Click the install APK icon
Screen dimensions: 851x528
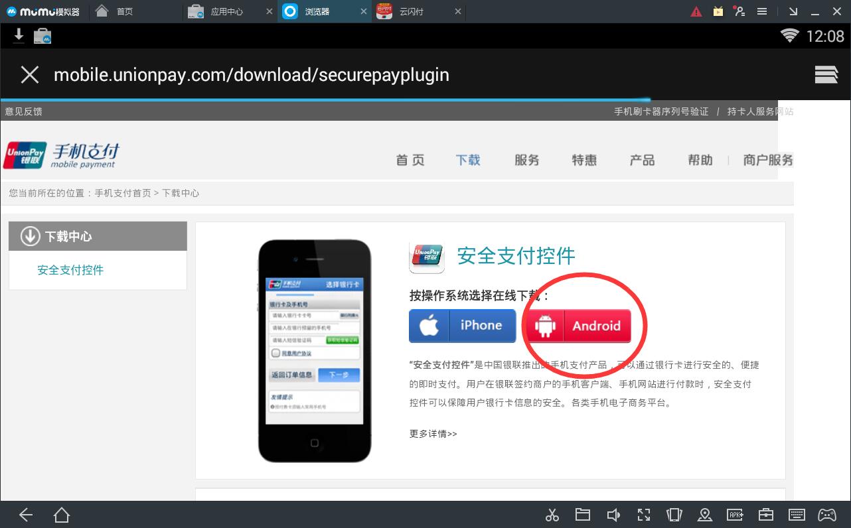(x=735, y=515)
